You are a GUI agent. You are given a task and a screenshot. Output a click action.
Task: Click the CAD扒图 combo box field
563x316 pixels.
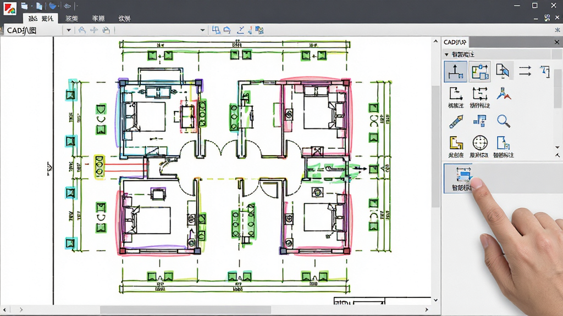point(34,30)
